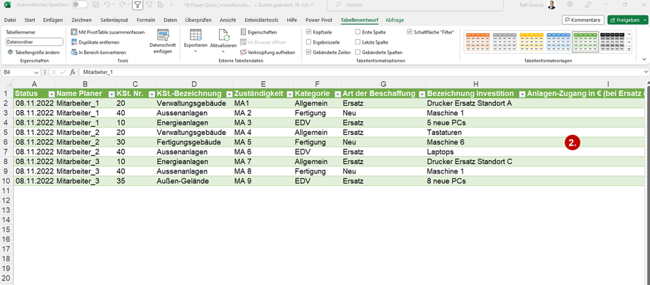Viewport: 650px width, 285px height.
Task: Open Bezeichnung Investition filter dropdown
Action: pyautogui.click(x=521, y=94)
